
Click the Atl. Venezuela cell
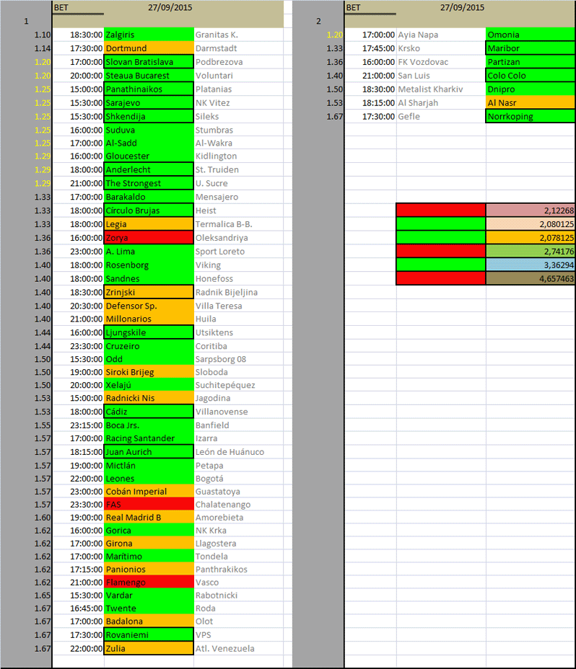(x=238, y=649)
